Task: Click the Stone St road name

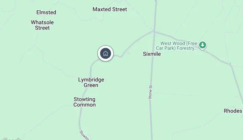Action: tap(150, 92)
